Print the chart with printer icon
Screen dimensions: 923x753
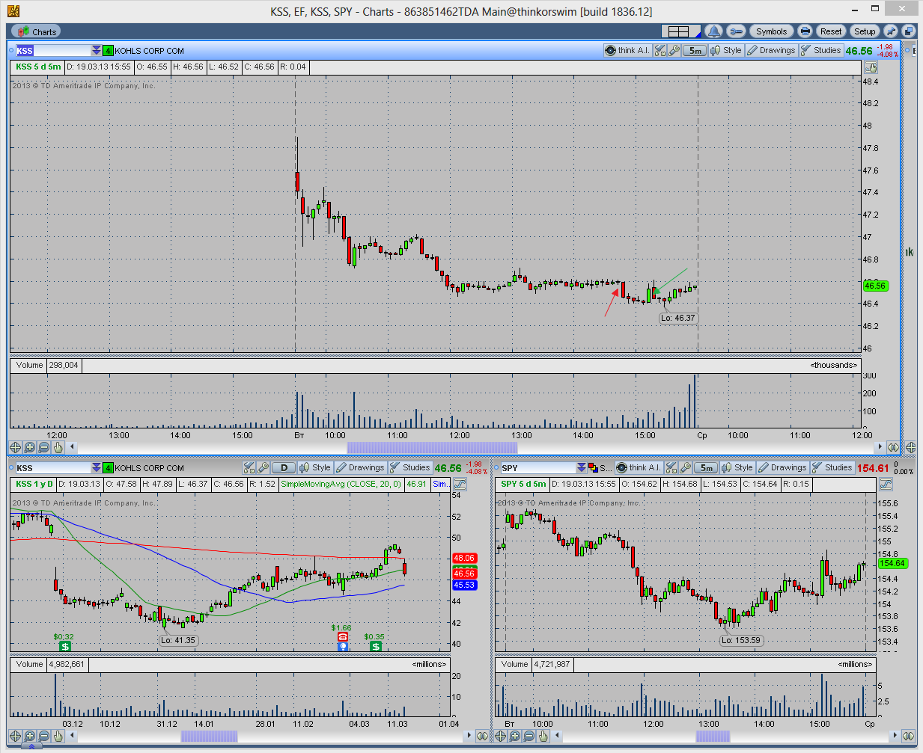805,31
